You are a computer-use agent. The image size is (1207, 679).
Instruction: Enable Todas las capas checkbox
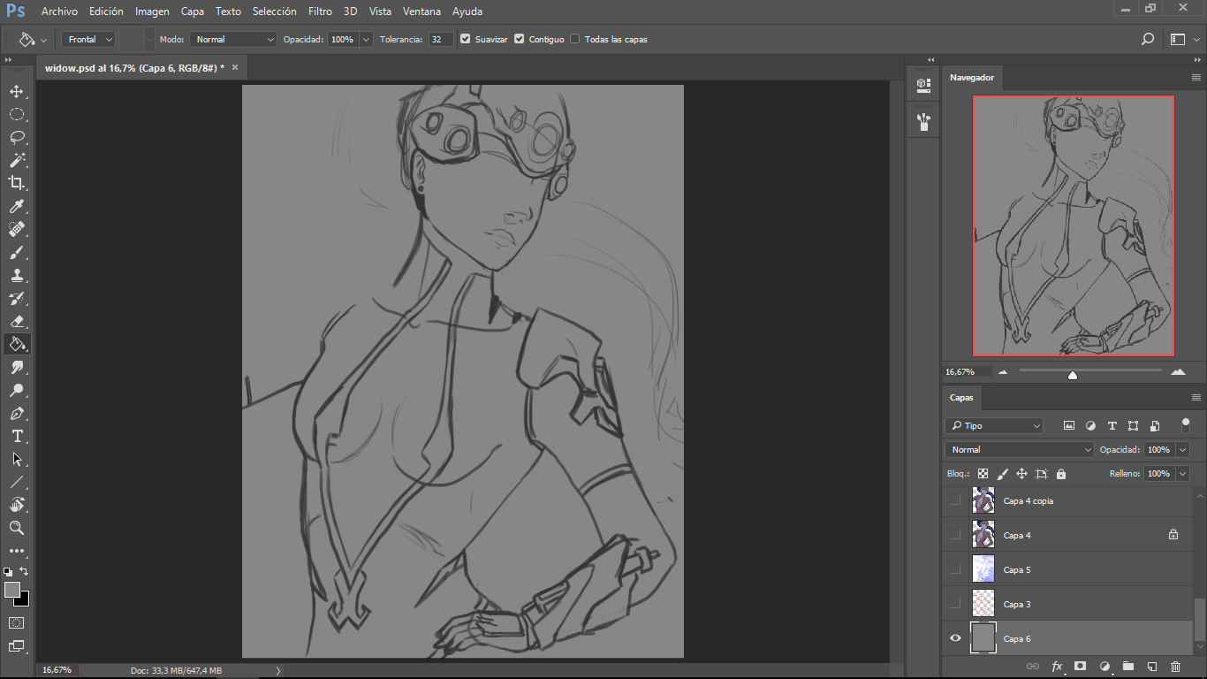pos(575,39)
